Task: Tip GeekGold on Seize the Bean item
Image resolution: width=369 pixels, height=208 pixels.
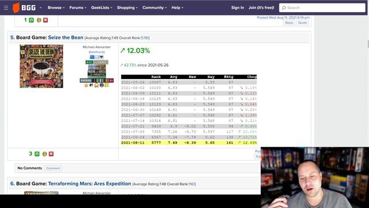Action: click(x=44, y=154)
